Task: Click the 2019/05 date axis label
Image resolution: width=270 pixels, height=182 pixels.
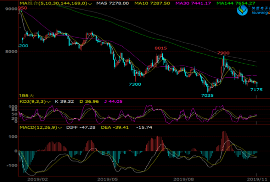Action: click(x=108, y=179)
